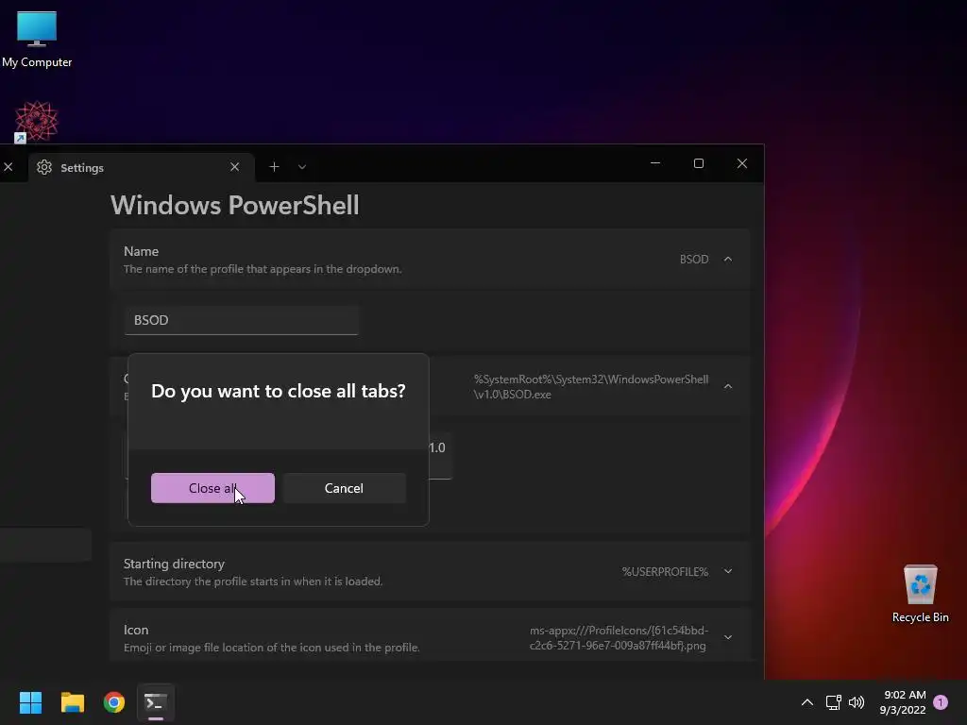967x725 pixels.
Task: Click the %USERPROFILE% value text
Action: (665, 571)
